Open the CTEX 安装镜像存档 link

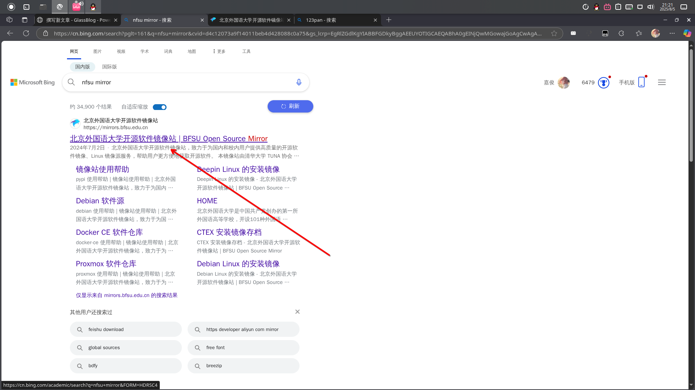tap(229, 232)
